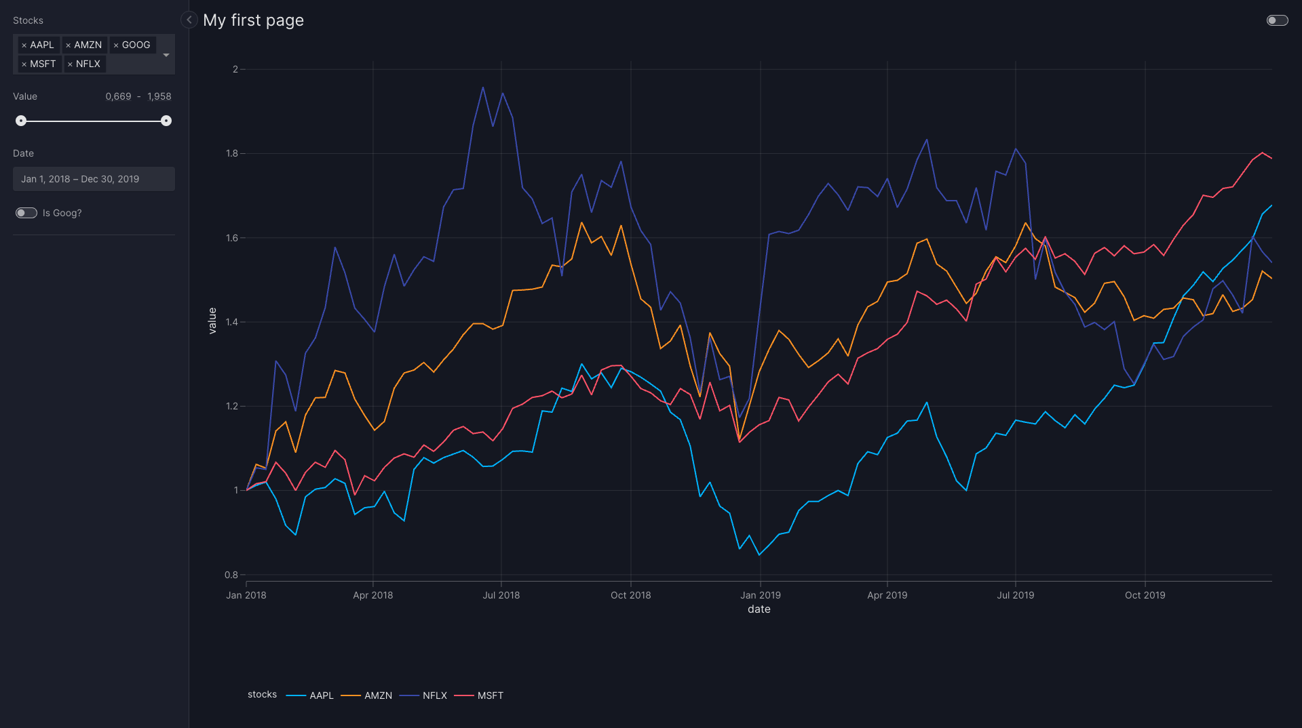The height and width of the screenshot is (728, 1302).
Task: Toggle AAPL trace in chart legend
Action: point(311,695)
